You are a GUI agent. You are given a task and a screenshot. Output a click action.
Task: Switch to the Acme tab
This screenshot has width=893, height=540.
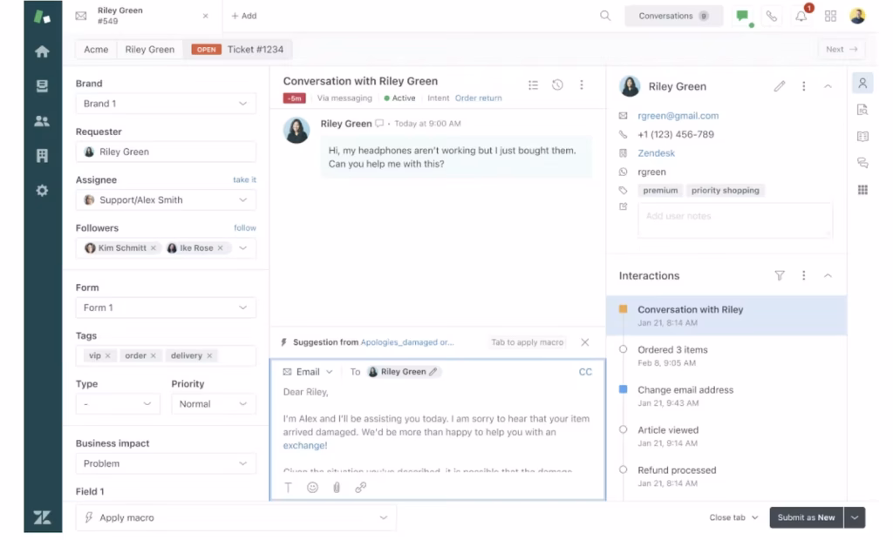point(96,50)
